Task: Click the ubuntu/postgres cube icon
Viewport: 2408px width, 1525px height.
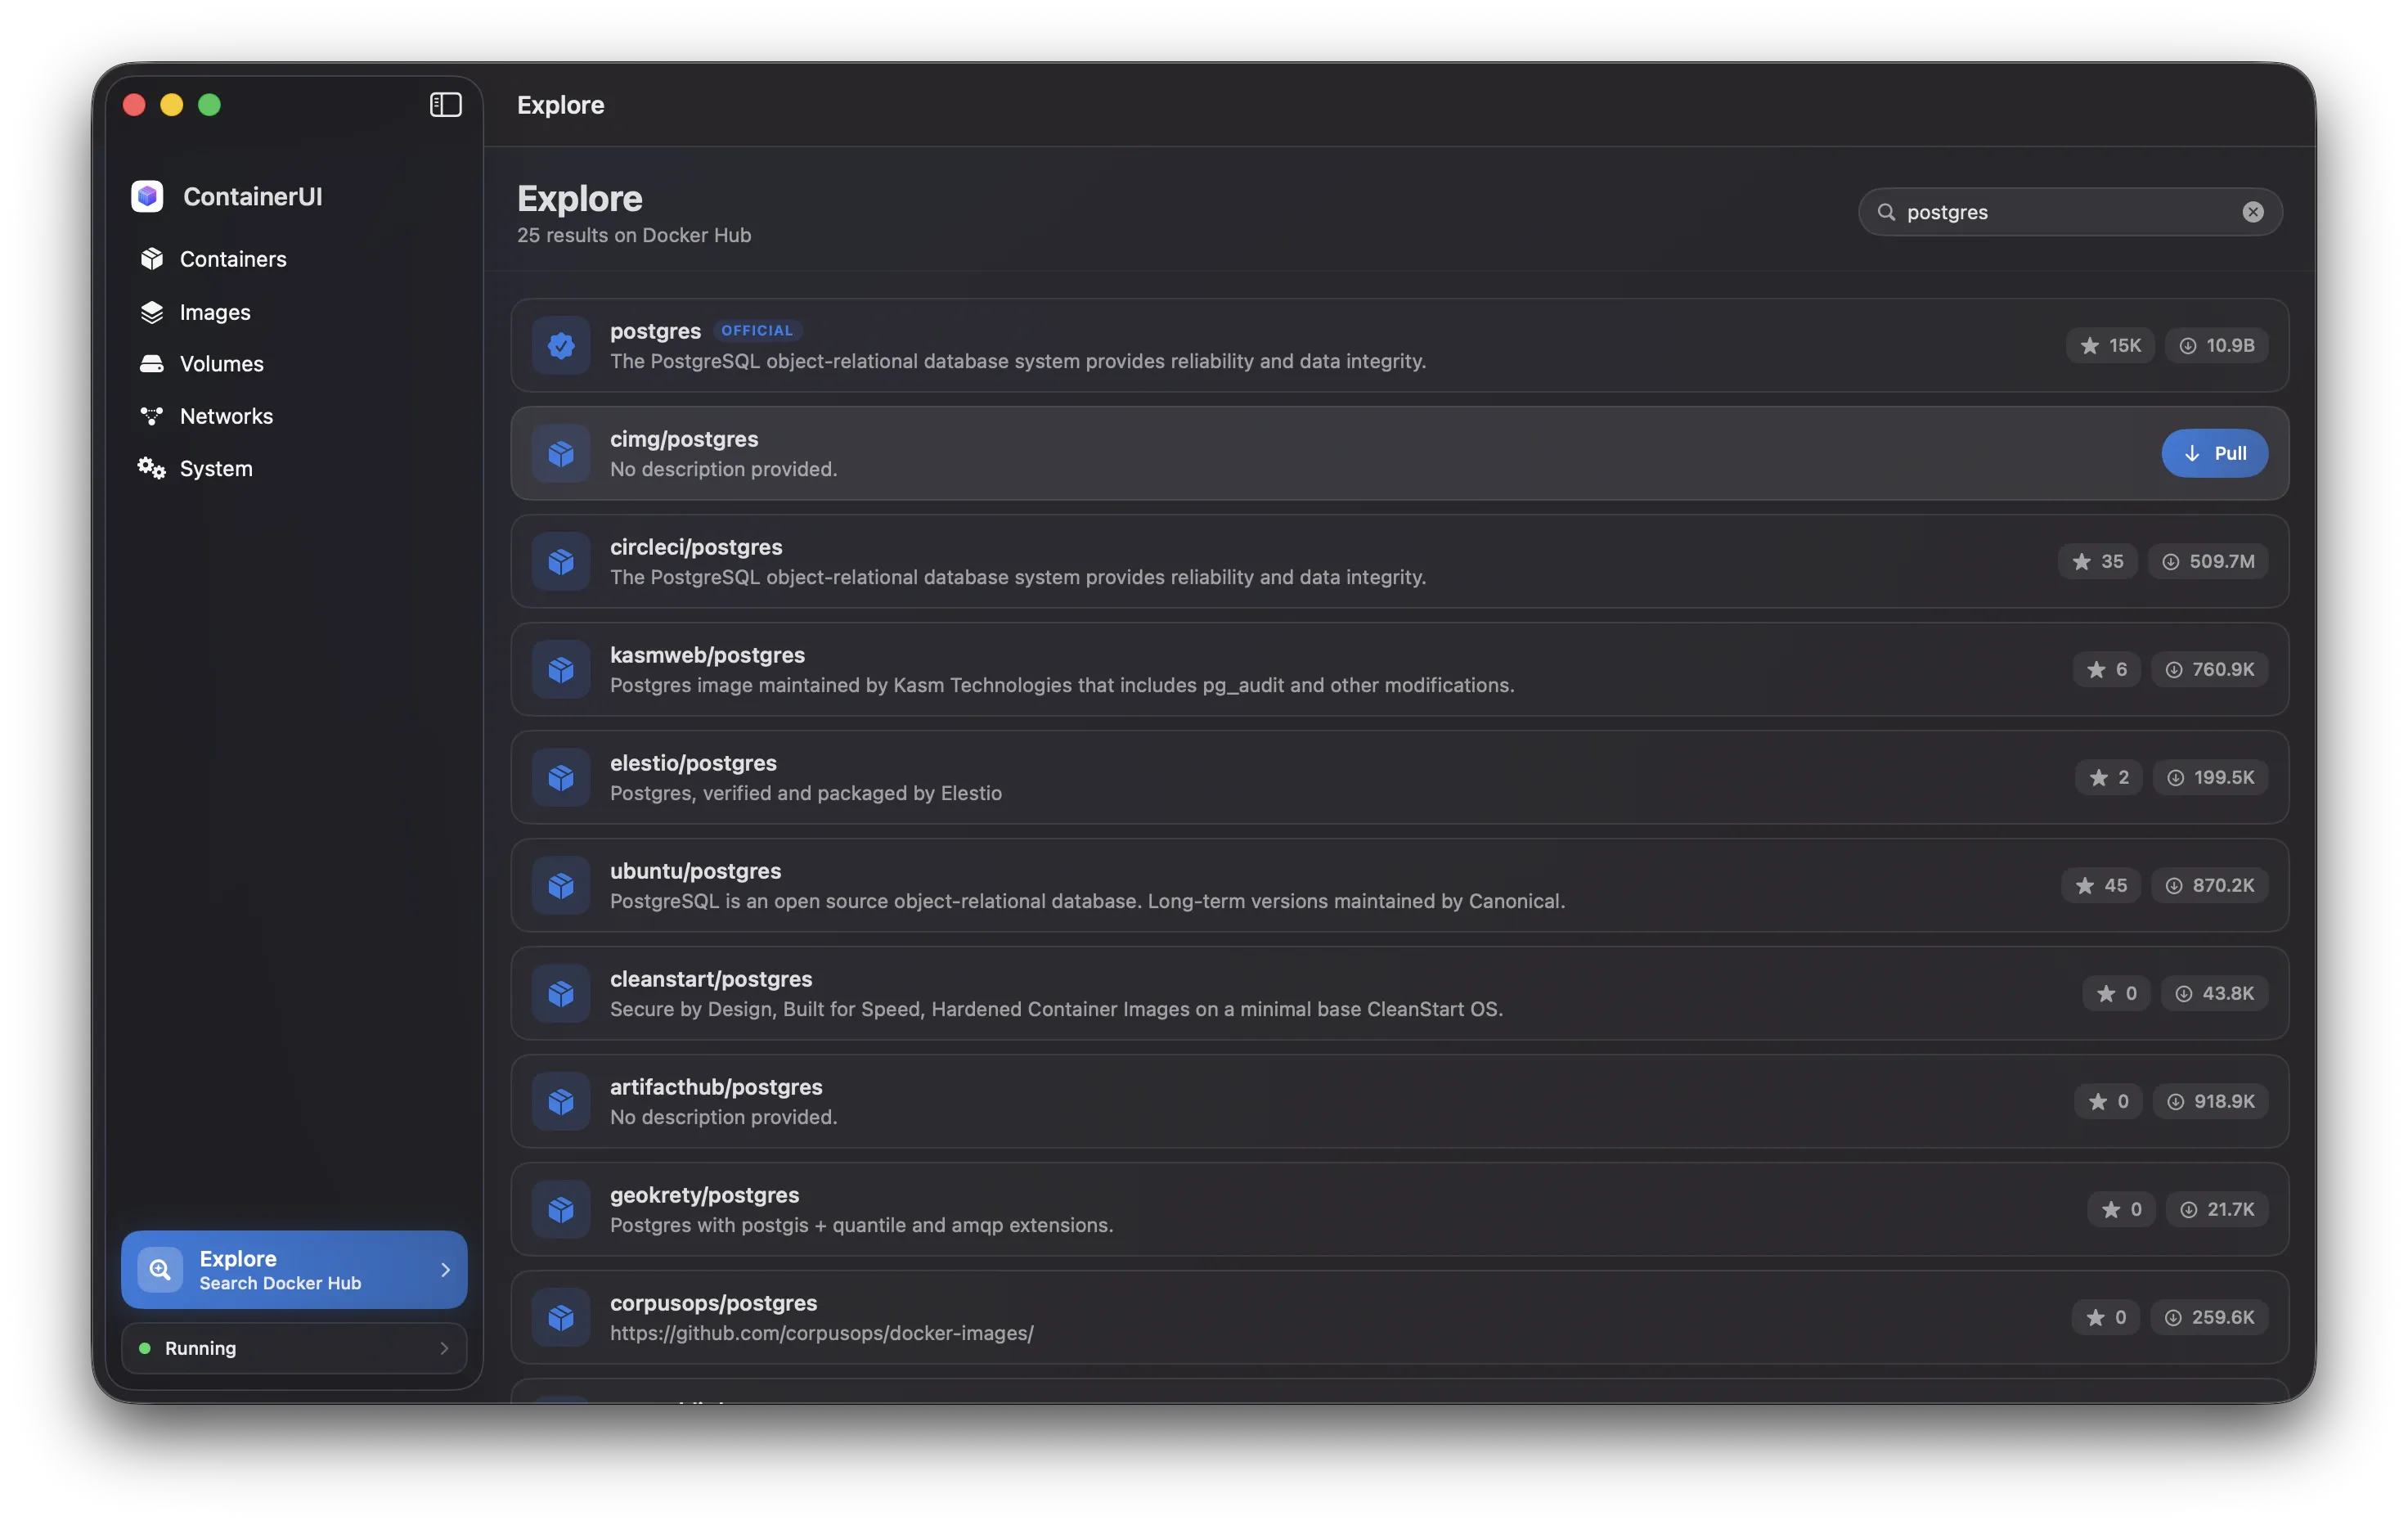Action: click(561, 885)
